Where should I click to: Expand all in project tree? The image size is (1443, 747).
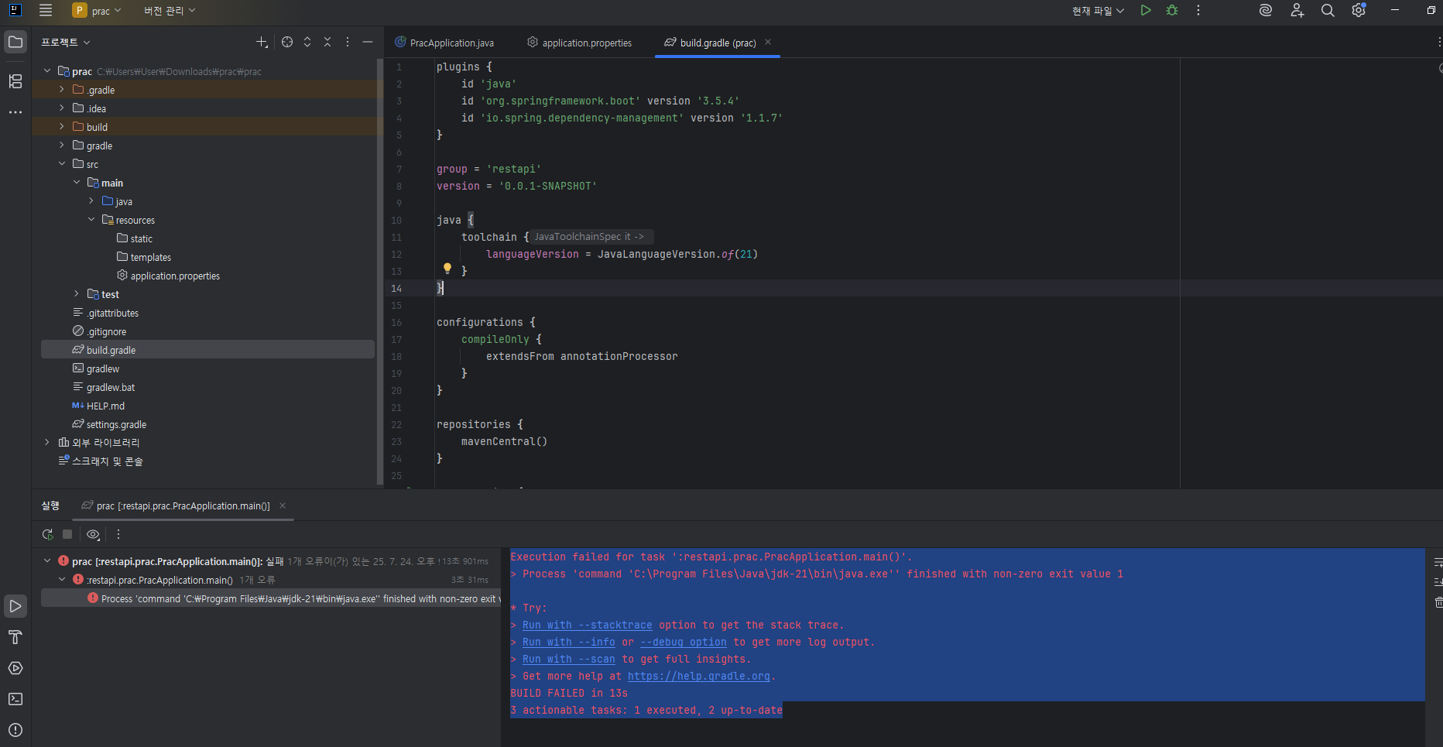coord(307,42)
